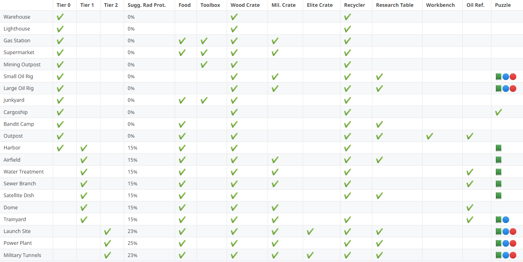The image size is (523, 262).
Task: Click the red puzzle circle for Power Plant
Action: click(x=513, y=243)
